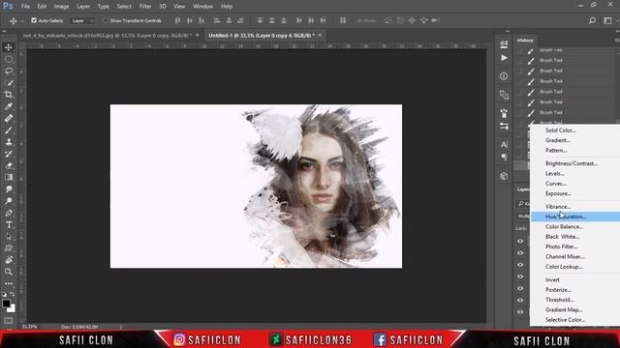Open the Window menu
This screenshot has height=348, width=620.
(x=202, y=7)
